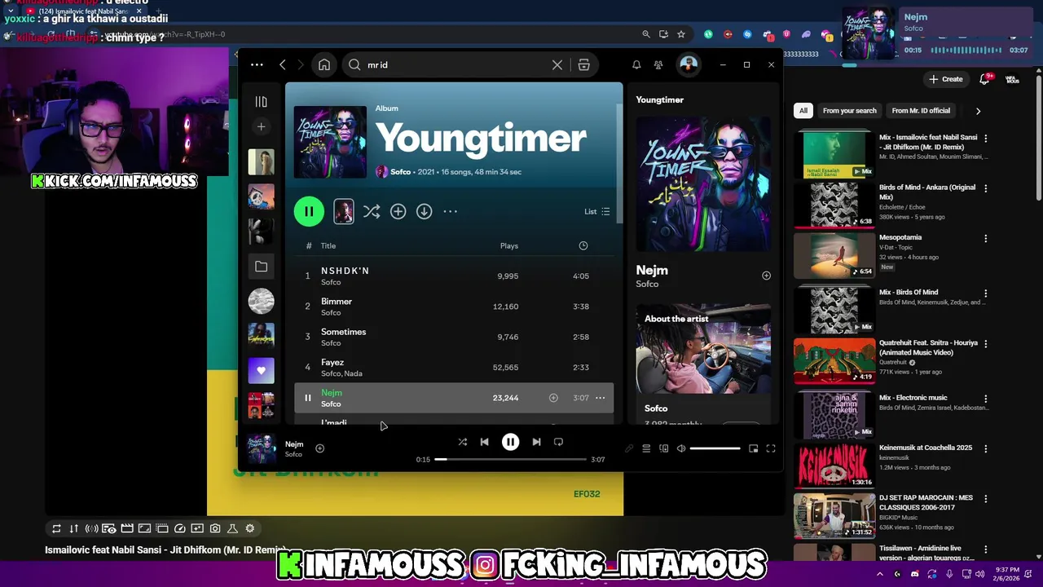Toggle shuffle for the Youngtimer album
The height and width of the screenshot is (587, 1043).
(372, 211)
